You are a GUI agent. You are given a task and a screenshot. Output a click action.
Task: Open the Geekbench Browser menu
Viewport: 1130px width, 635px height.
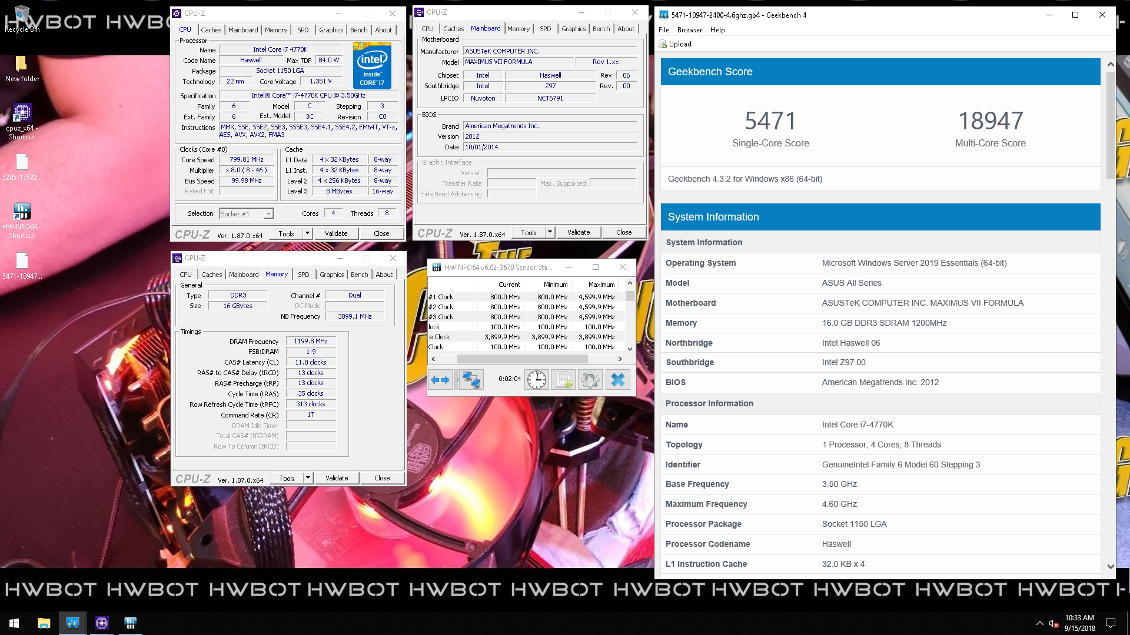click(689, 30)
